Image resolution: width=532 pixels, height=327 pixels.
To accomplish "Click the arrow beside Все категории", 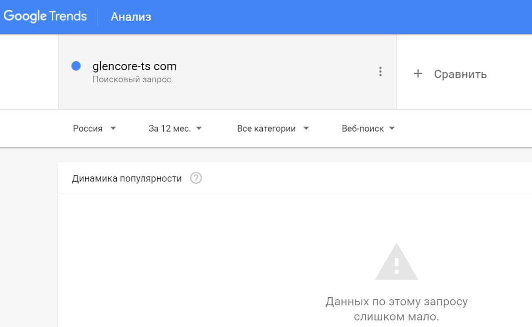I will click(x=306, y=128).
